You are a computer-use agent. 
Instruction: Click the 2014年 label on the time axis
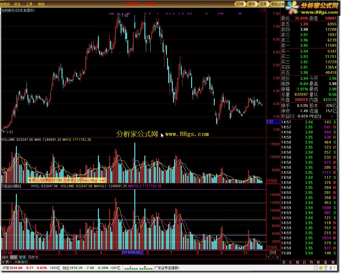coord(7,252)
